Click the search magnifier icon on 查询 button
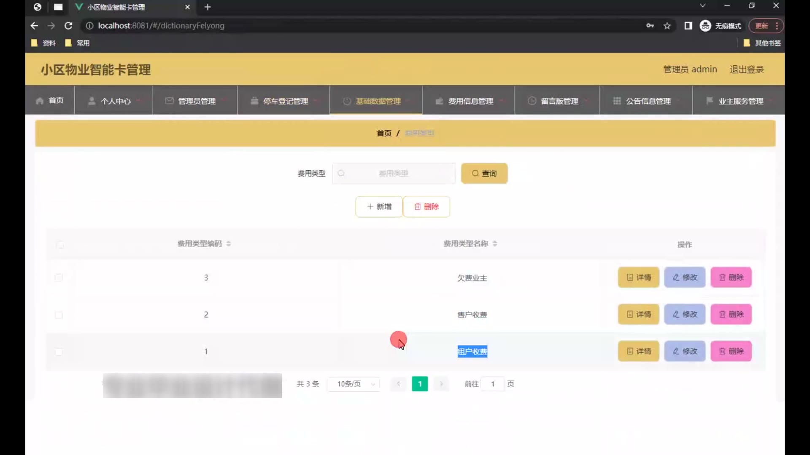Viewport: 810px width, 455px height. (475, 173)
